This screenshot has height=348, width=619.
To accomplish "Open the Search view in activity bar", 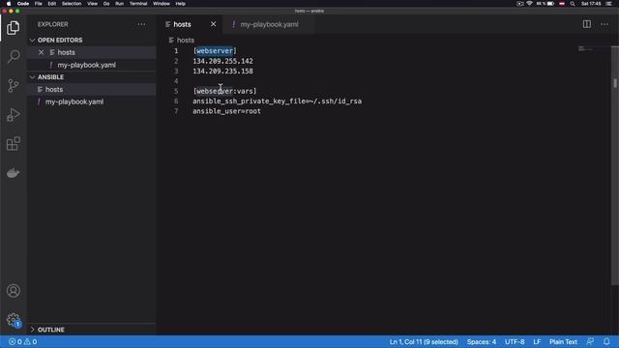I will pos(13,56).
